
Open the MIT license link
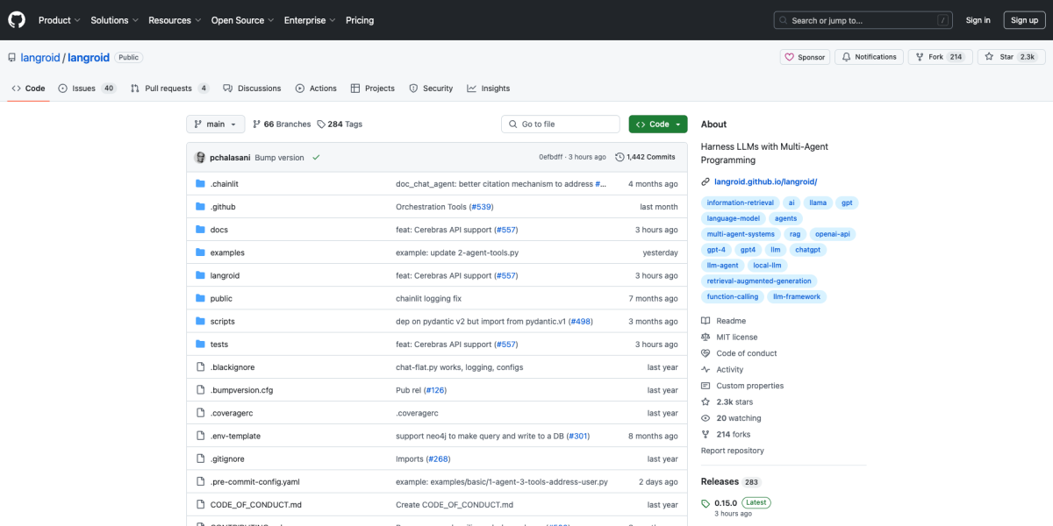[x=736, y=337]
